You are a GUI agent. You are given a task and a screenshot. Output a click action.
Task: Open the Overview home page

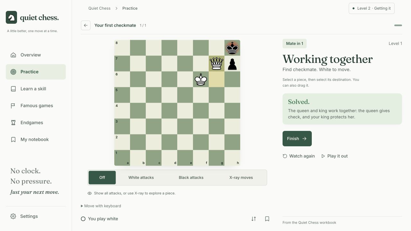[36, 55]
